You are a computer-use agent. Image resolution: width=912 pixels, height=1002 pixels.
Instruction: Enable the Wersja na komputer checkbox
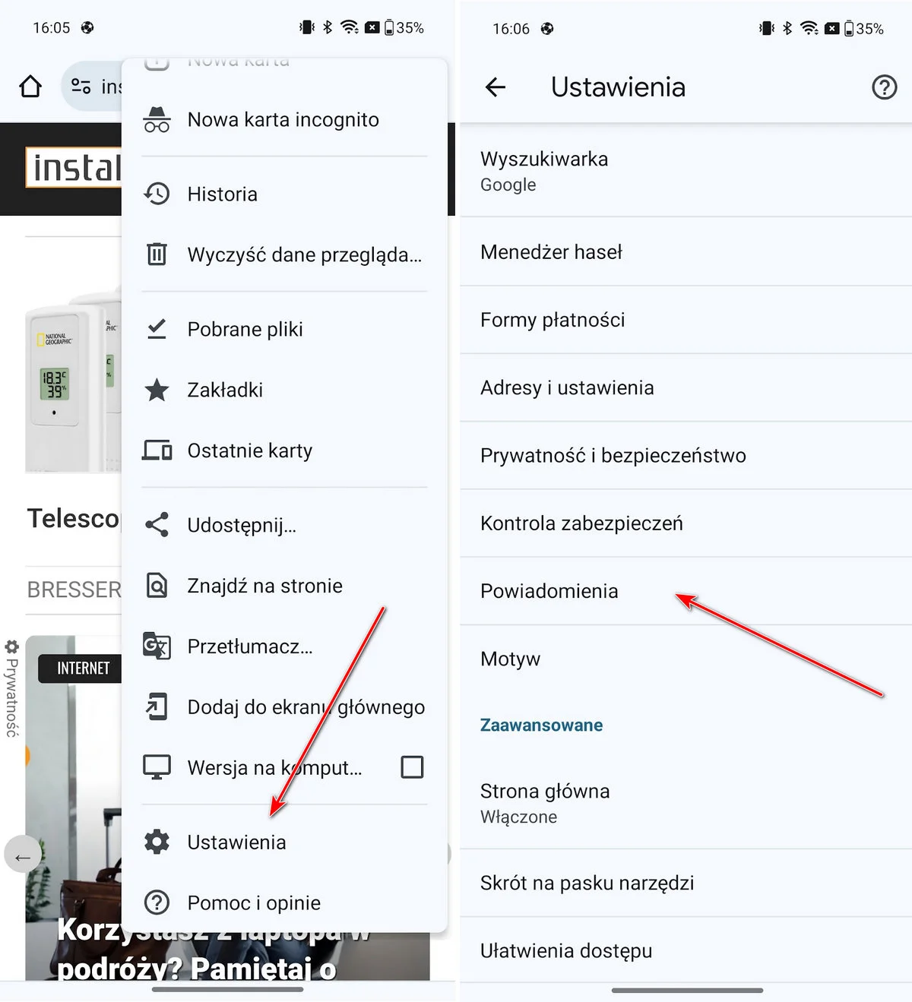411,767
